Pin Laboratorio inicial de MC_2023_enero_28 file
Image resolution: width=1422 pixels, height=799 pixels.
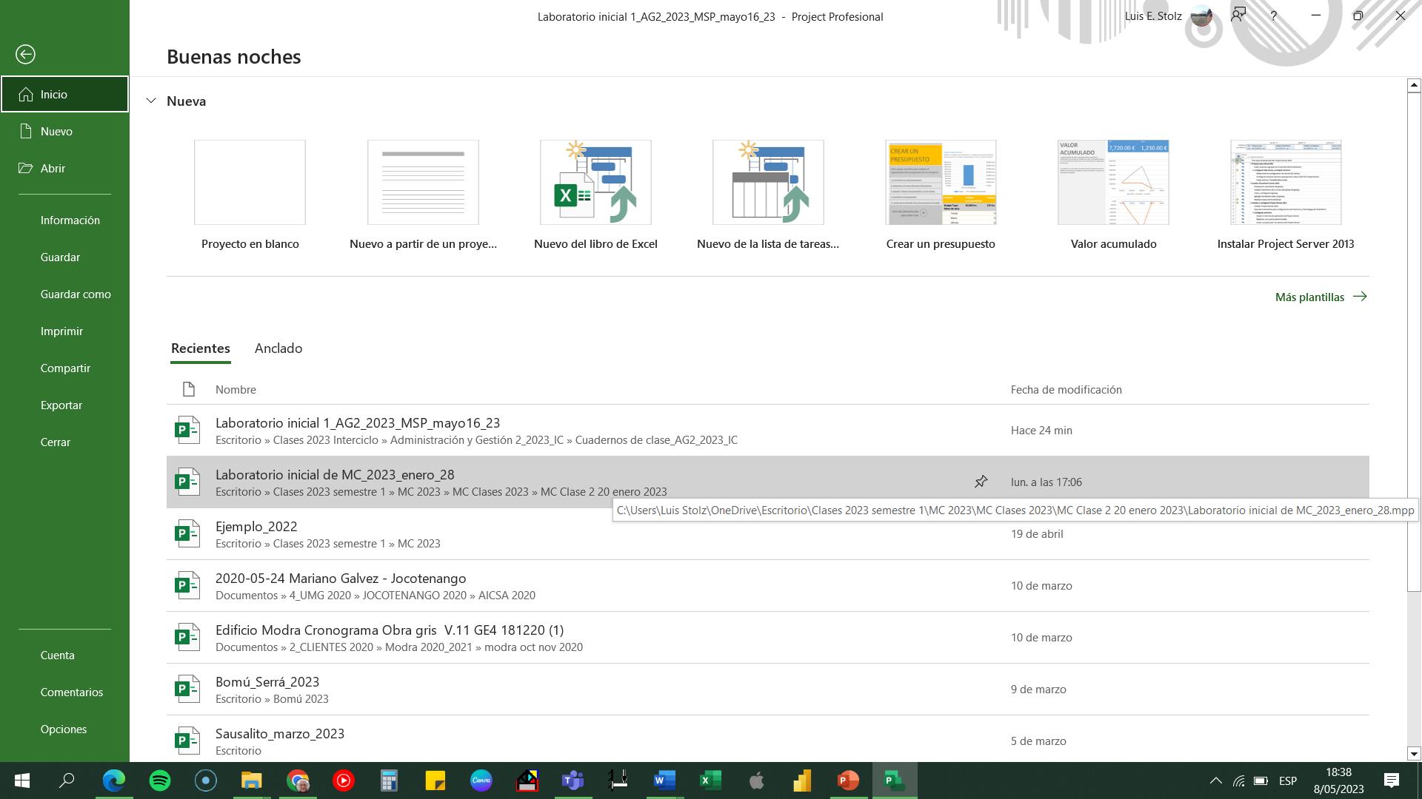point(981,482)
